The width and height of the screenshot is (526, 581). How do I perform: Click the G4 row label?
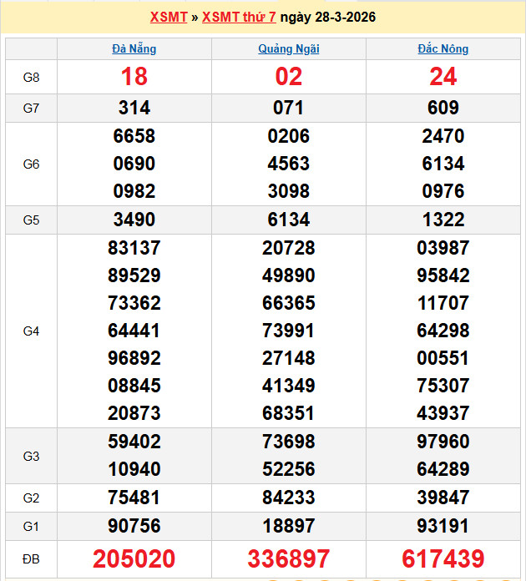click(31, 331)
